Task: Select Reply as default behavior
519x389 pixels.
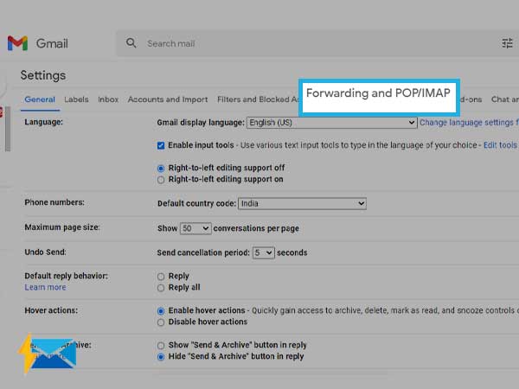Action: pos(161,277)
